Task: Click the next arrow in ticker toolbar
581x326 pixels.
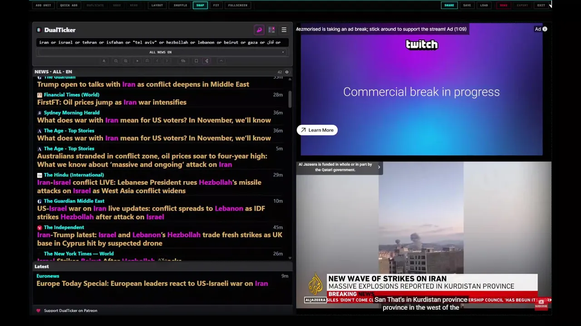Action: [x=167, y=61]
